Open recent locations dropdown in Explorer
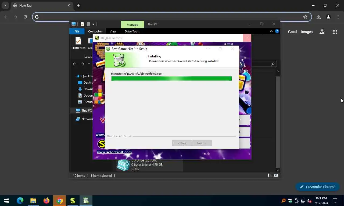This screenshot has width=344, height=206. [x=89, y=64]
